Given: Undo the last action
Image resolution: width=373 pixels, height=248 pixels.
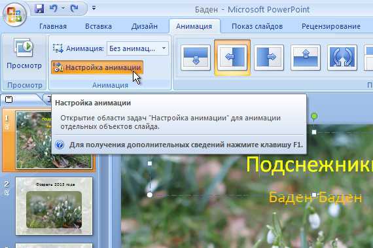Looking at the screenshot, I should (x=54, y=9).
